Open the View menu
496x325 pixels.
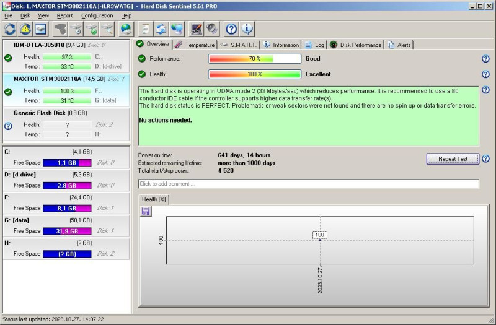pos(43,15)
